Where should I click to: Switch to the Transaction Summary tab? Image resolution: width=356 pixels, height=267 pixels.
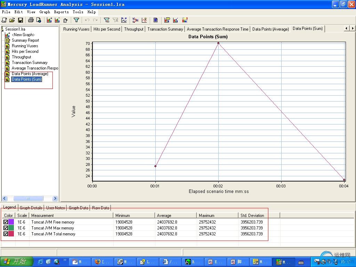click(165, 29)
